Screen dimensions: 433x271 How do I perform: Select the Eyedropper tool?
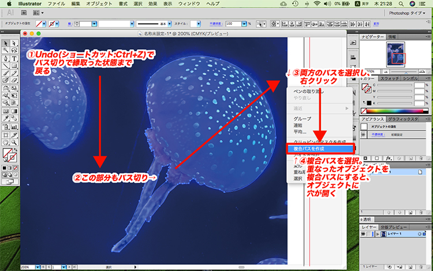[6, 118]
